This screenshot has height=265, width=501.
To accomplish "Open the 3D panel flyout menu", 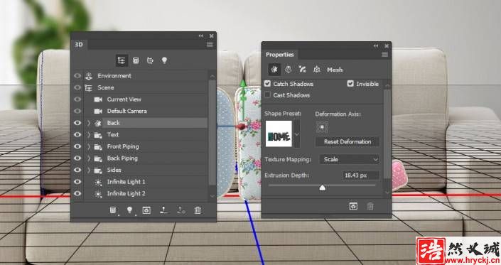I will point(210,45).
